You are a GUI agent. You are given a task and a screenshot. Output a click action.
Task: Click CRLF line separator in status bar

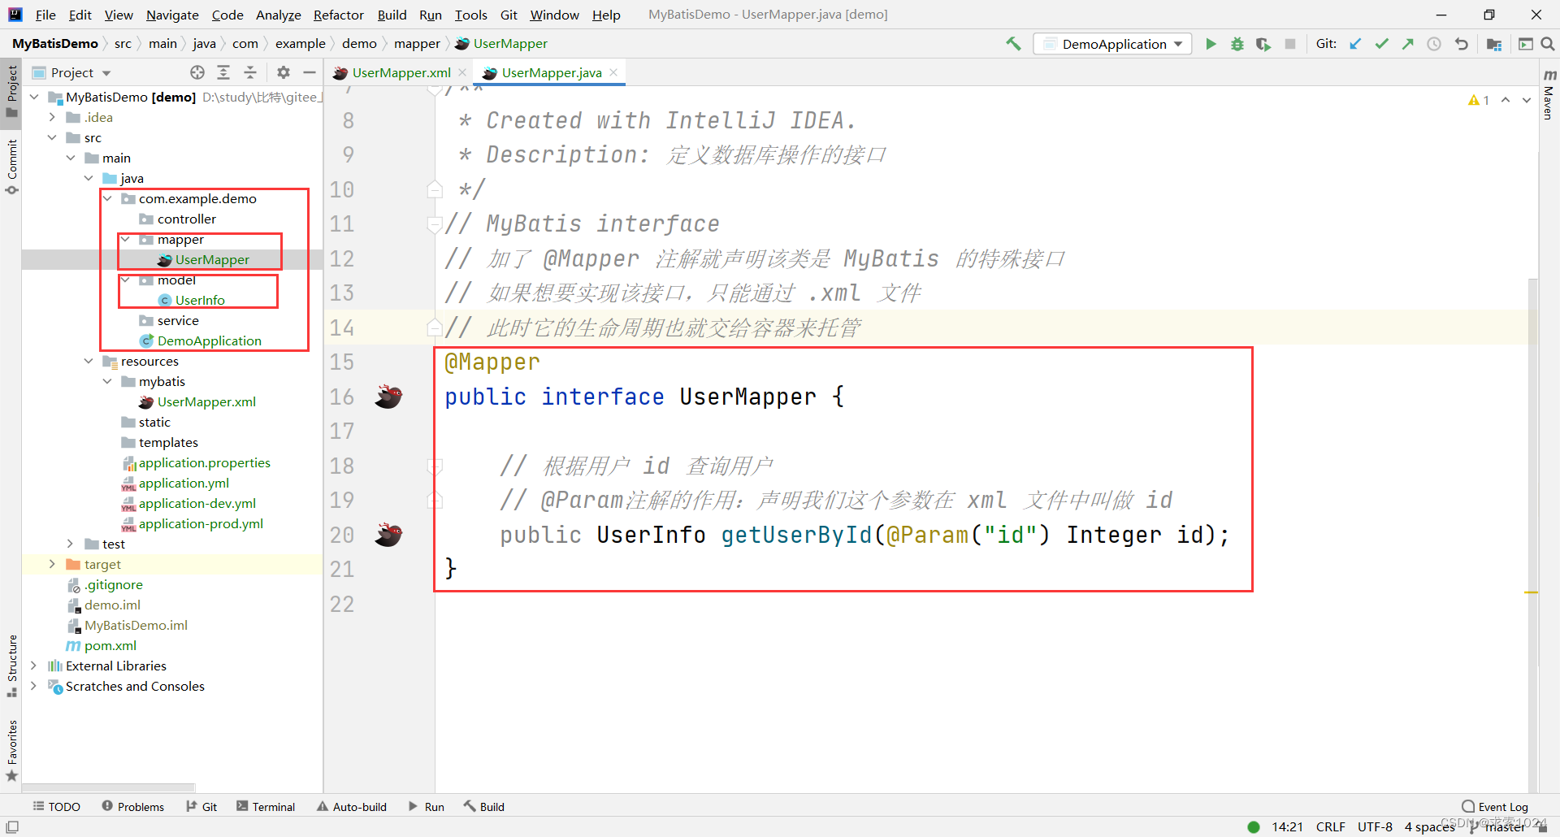[x=1330, y=826]
